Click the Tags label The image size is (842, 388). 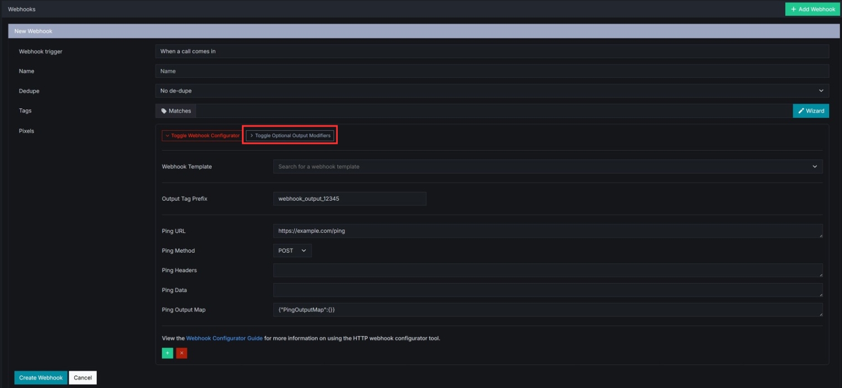click(25, 111)
